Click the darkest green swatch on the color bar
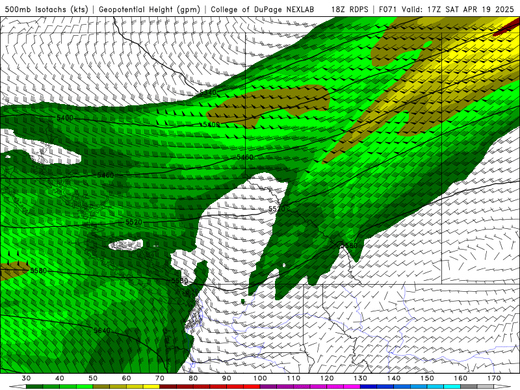The image size is (520, 390). [x=34, y=387]
